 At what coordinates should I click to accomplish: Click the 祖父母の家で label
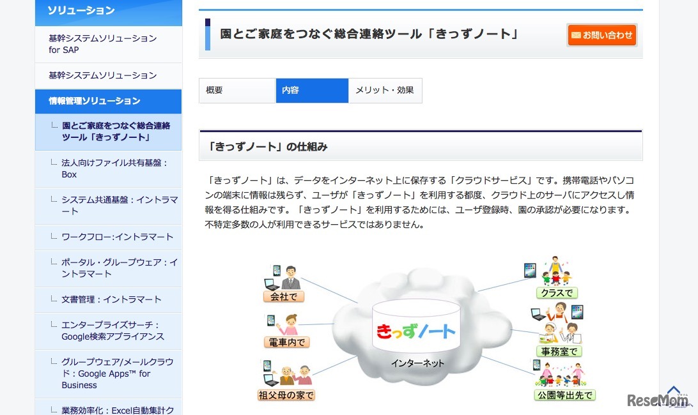click(286, 395)
